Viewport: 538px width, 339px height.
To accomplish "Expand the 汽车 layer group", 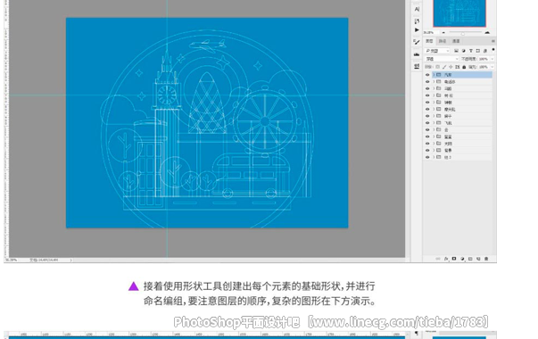I will tap(434, 75).
